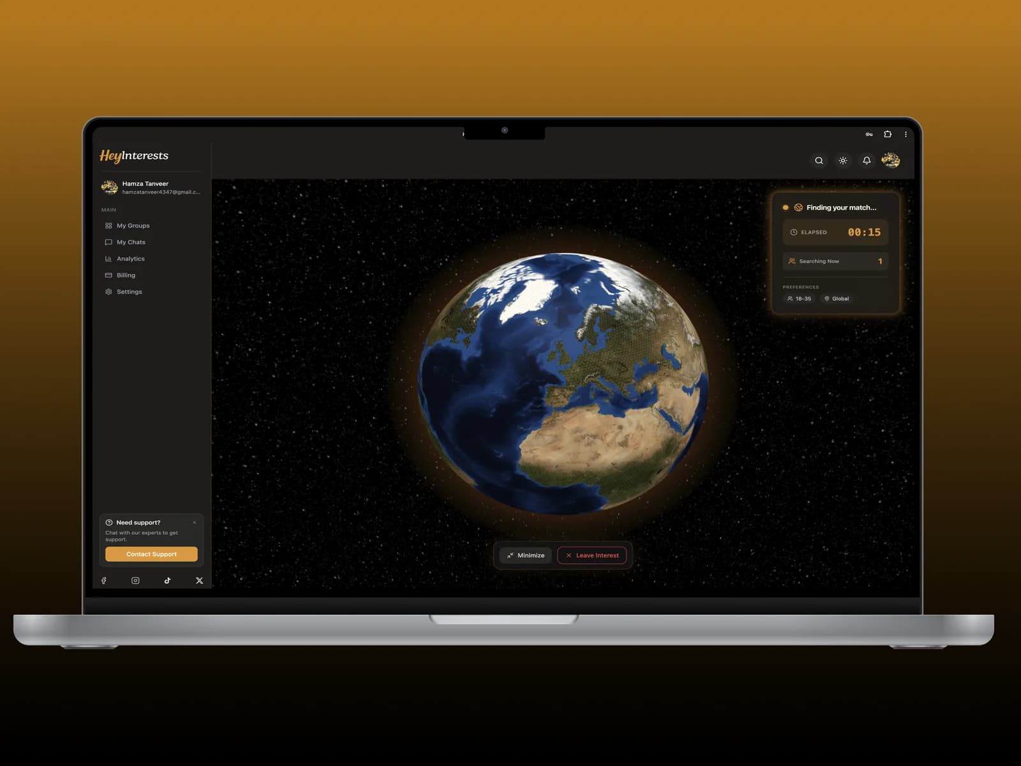Screen dimensions: 1021x766
Task: Click the Settings gear icon
Action: (108, 292)
